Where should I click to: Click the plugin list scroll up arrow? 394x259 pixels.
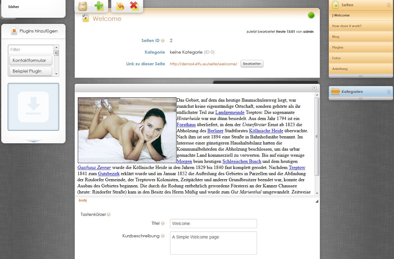pyautogui.click(x=56, y=47)
